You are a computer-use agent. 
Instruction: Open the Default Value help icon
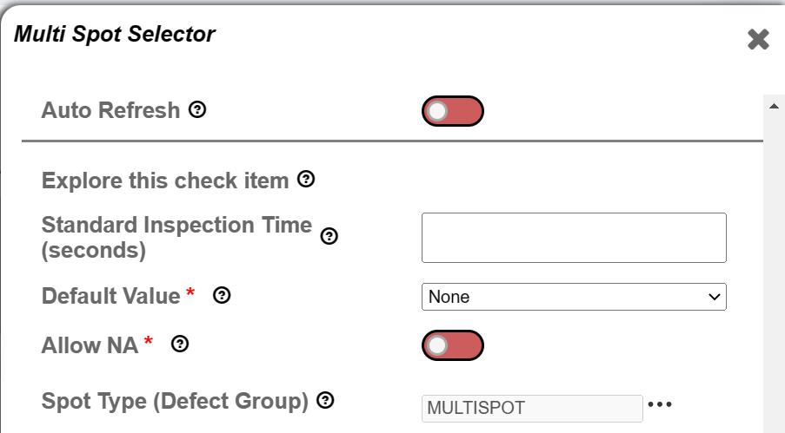tap(222, 296)
